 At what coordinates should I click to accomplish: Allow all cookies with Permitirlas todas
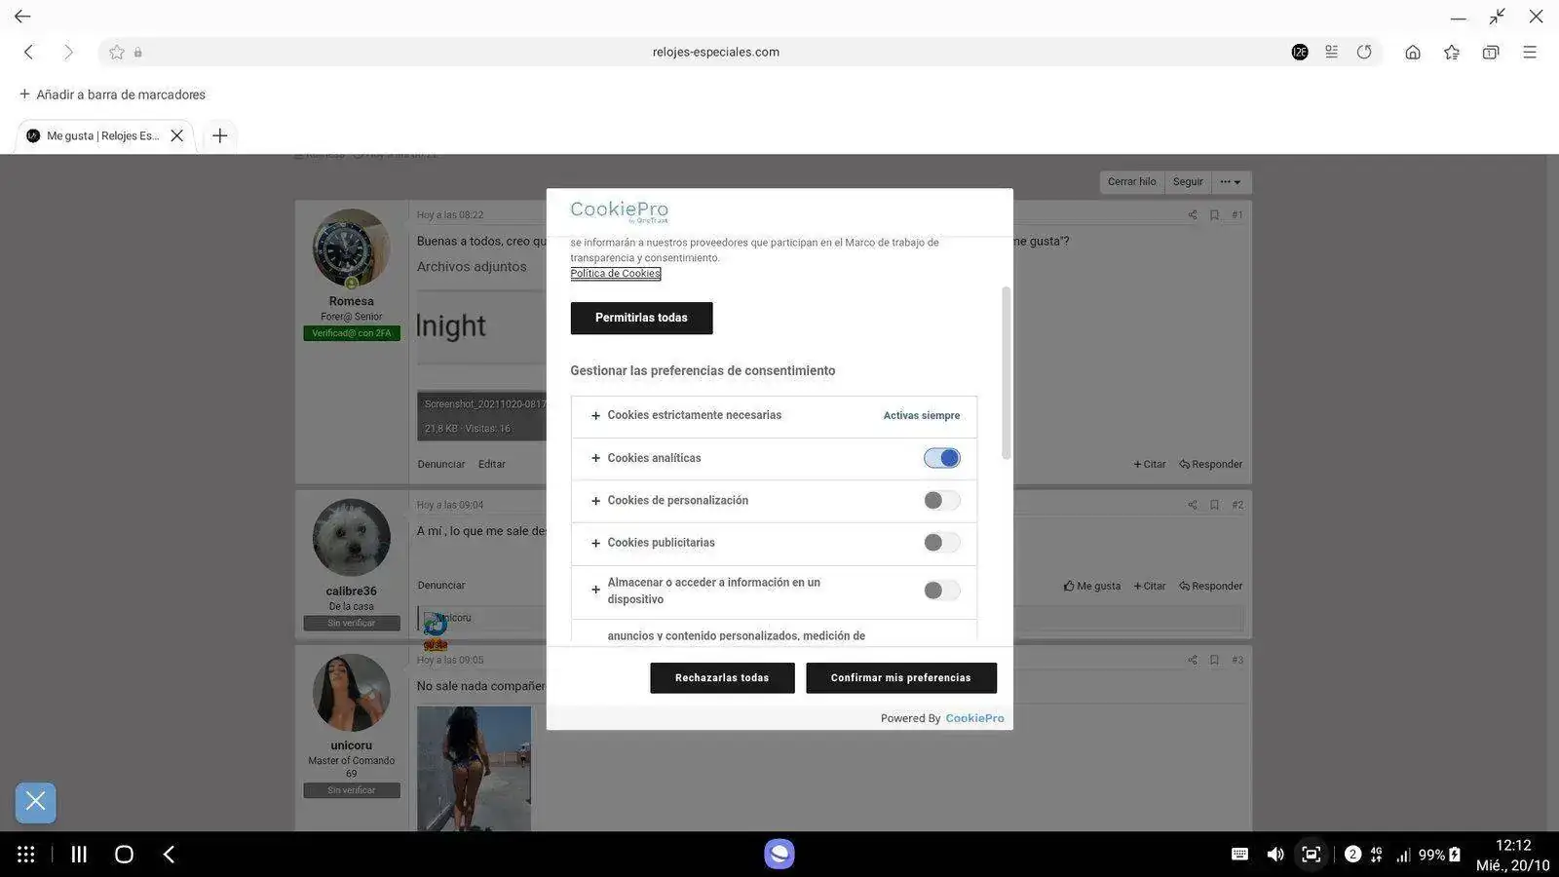(x=641, y=318)
